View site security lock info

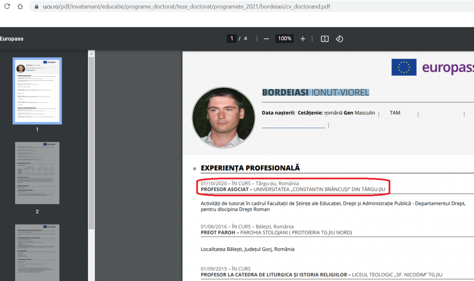[x=36, y=6]
